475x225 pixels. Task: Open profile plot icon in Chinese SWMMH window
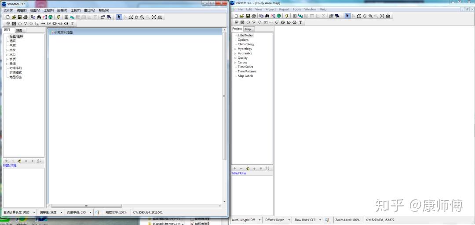72,17
